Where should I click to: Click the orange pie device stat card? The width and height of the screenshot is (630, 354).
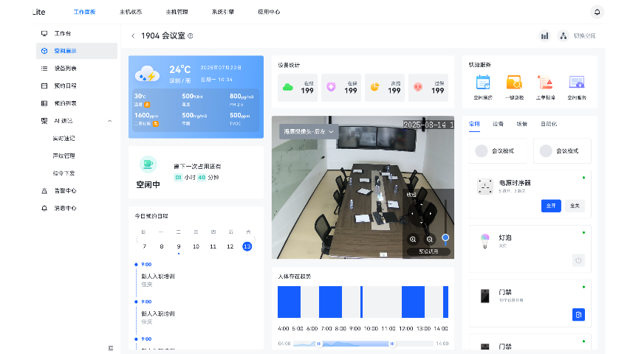coord(385,88)
